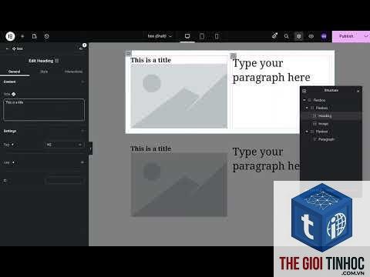The image size is (370, 277).
Task: Switch to the General tab
Action: click(x=15, y=72)
